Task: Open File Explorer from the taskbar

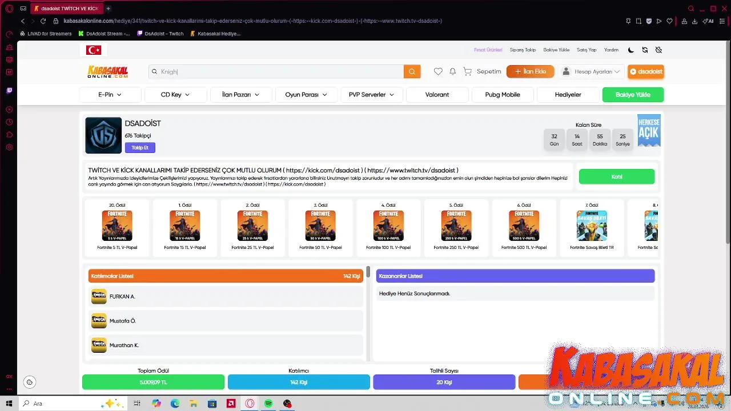Action: click(x=194, y=404)
